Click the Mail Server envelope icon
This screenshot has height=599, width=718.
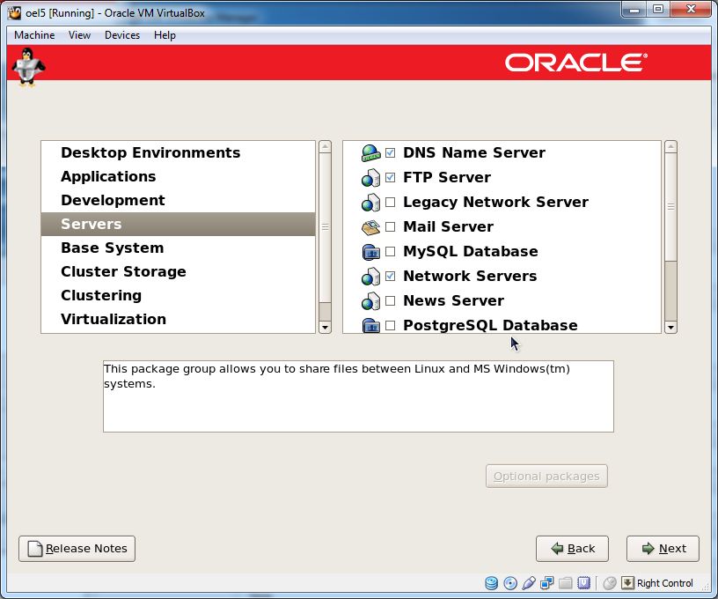point(371,227)
